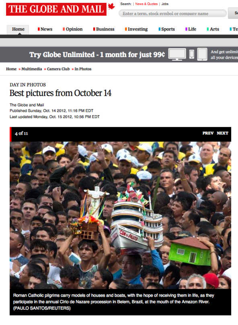This screenshot has width=238, height=325.
Task: Select Jobs search option
Action: point(165,4)
